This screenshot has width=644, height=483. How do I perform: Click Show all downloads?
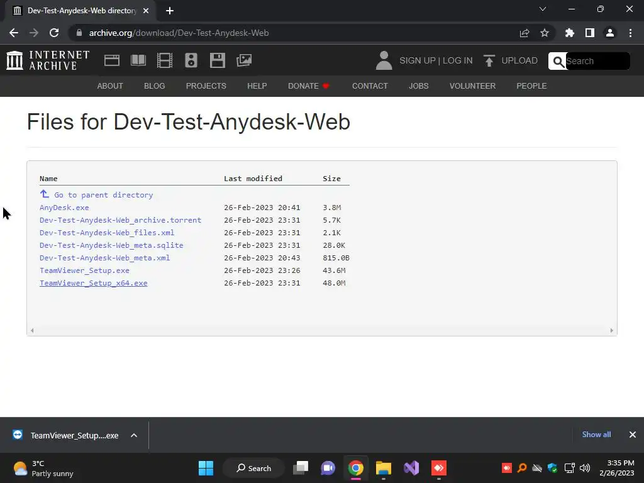(x=596, y=435)
